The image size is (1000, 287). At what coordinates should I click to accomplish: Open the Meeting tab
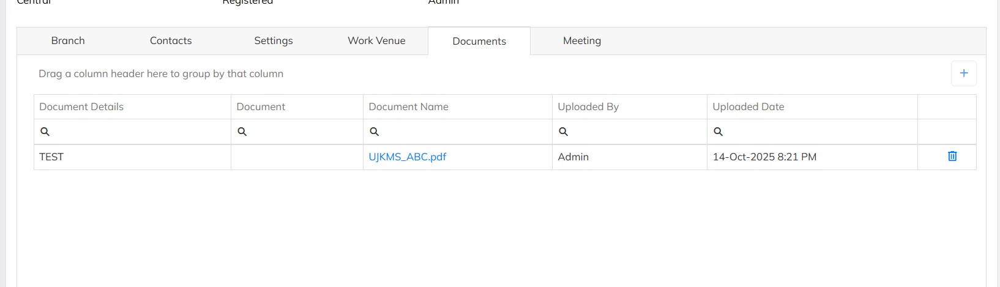582,41
